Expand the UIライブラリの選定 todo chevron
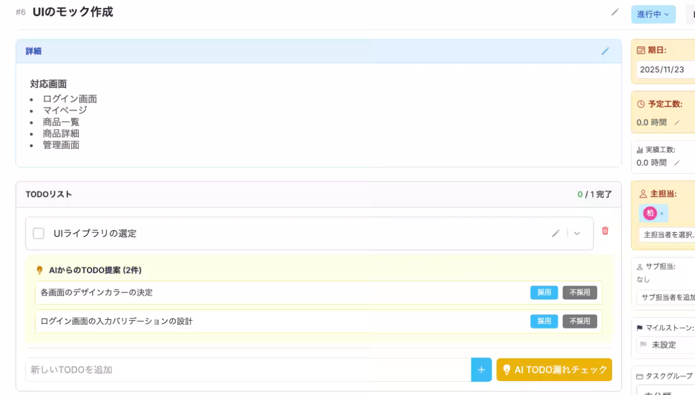This screenshot has height=395, width=695. (577, 233)
